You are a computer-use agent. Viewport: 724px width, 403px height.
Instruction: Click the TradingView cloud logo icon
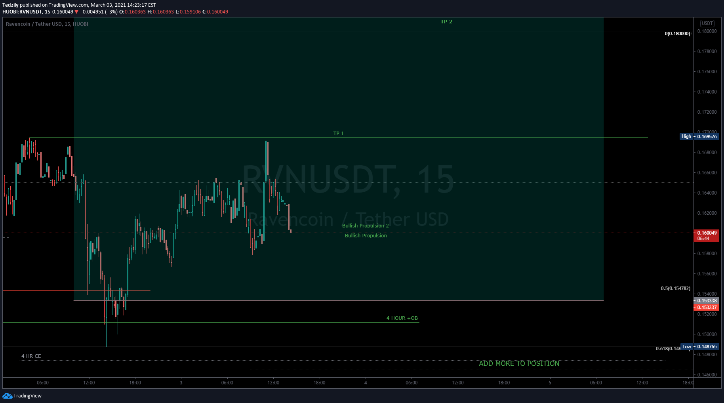click(7, 395)
